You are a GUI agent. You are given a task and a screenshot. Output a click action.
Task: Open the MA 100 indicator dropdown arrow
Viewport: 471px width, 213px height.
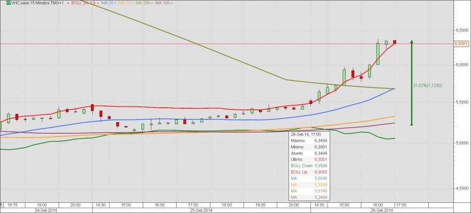click(171, 3)
